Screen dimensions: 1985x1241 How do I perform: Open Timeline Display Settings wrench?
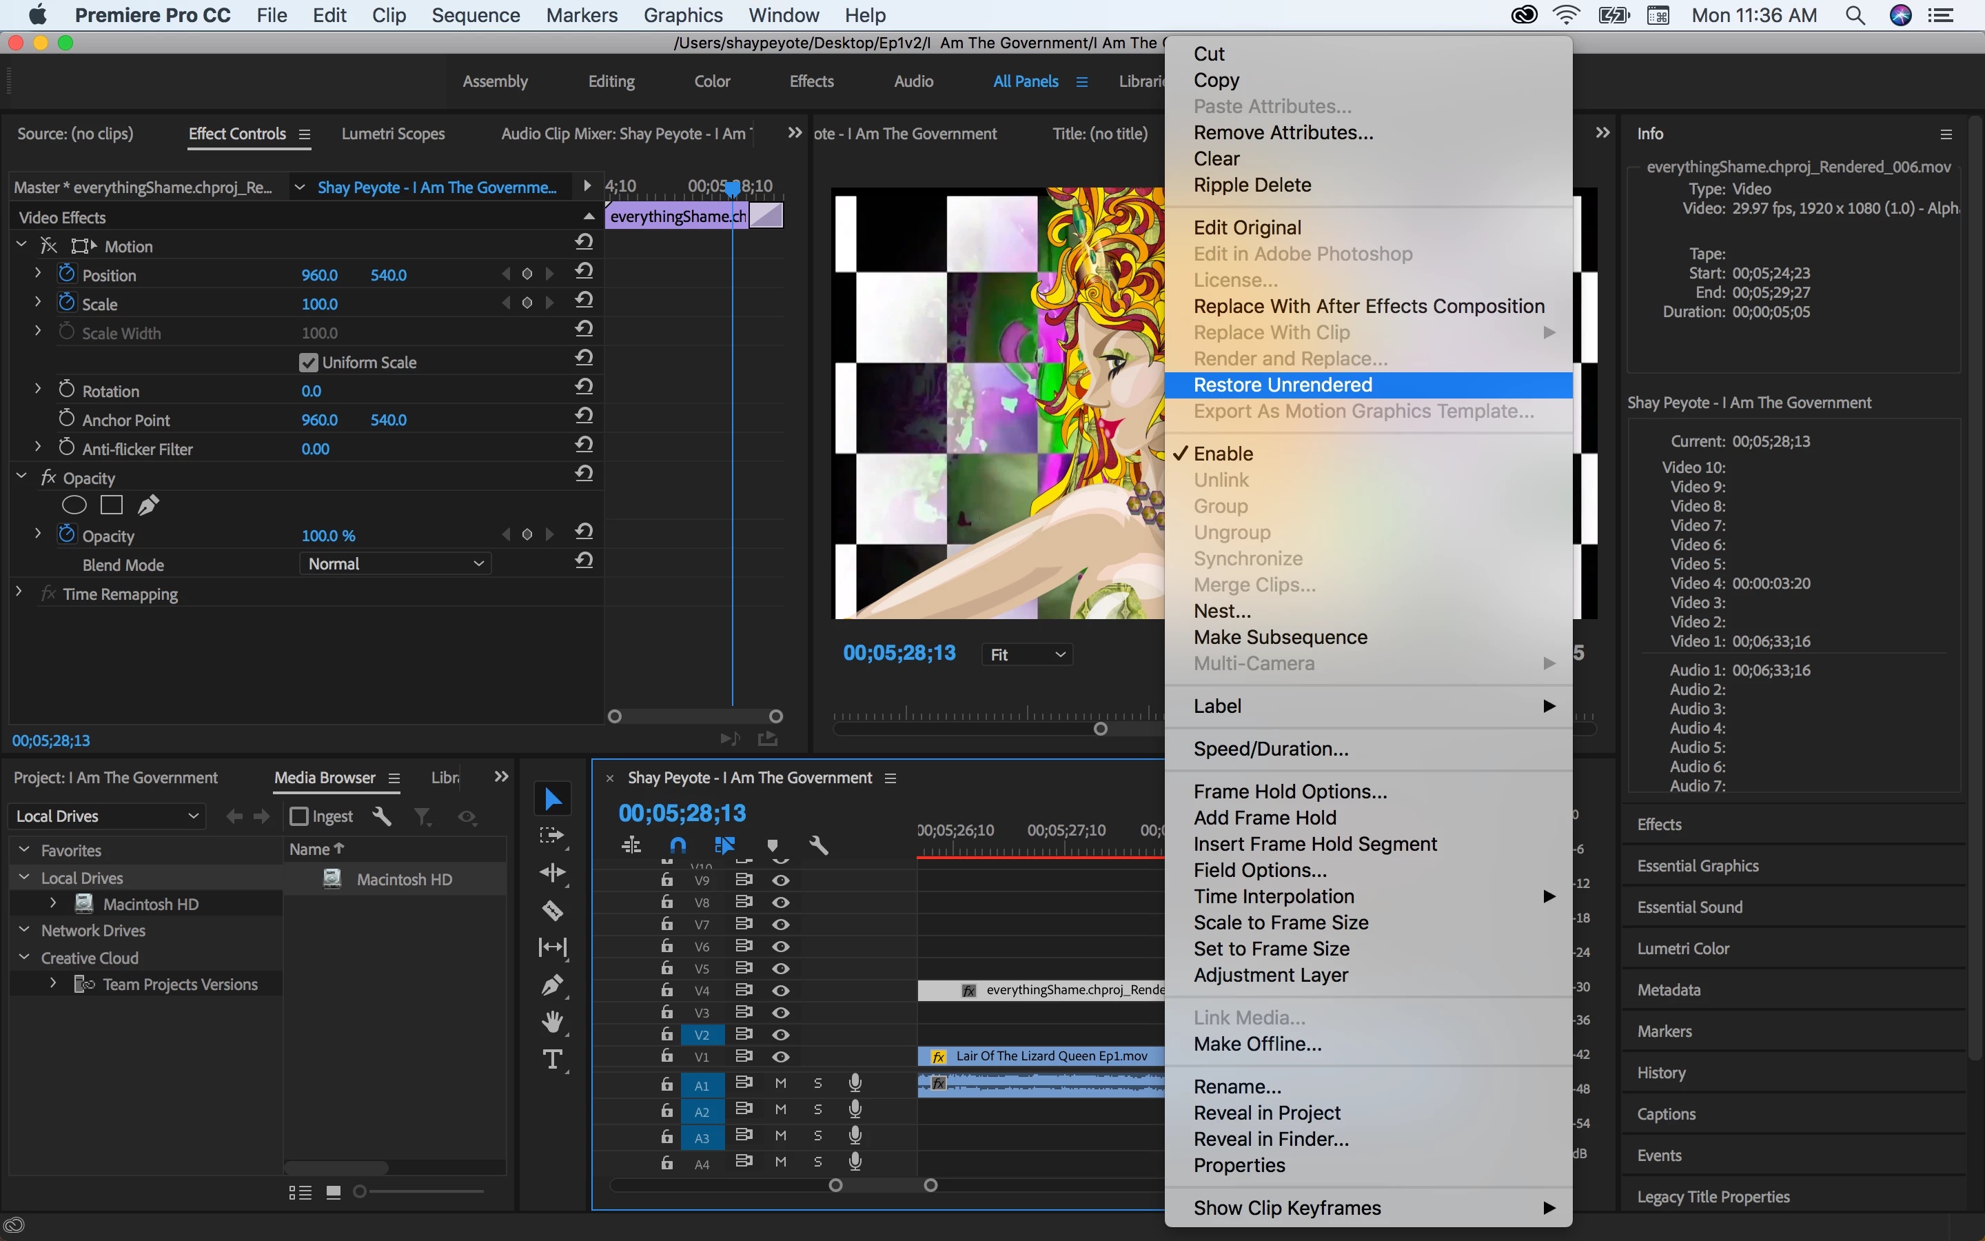tap(819, 845)
